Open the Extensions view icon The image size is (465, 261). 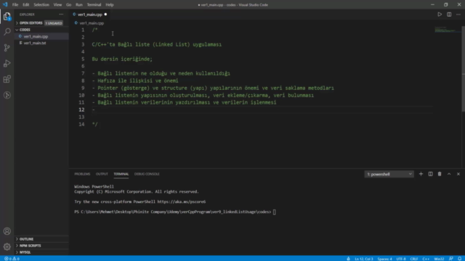[x=7, y=79]
